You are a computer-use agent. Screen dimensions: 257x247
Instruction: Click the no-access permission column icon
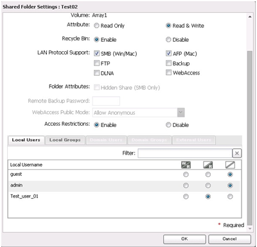click(x=230, y=165)
